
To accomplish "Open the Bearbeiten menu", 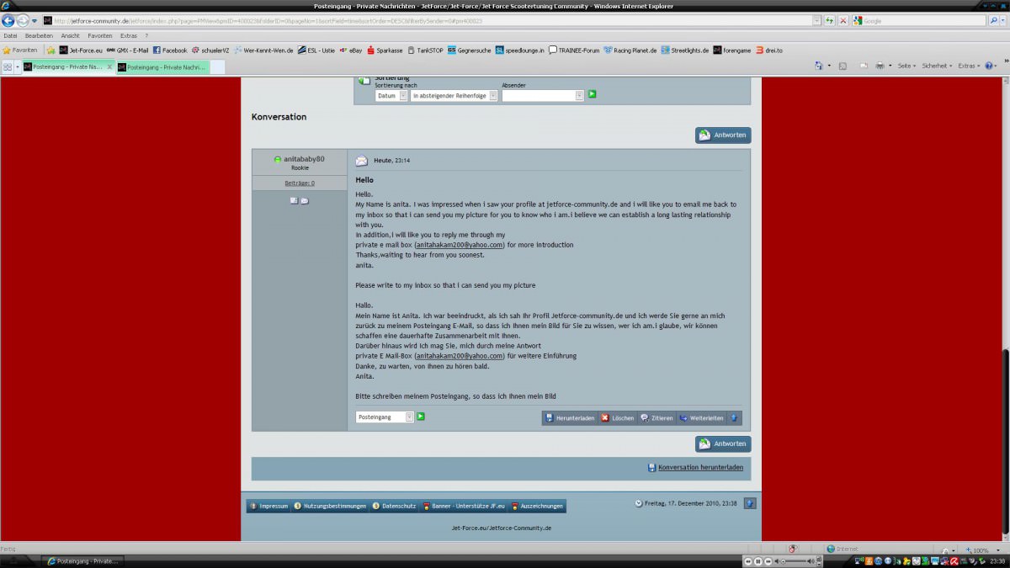I will pos(39,36).
